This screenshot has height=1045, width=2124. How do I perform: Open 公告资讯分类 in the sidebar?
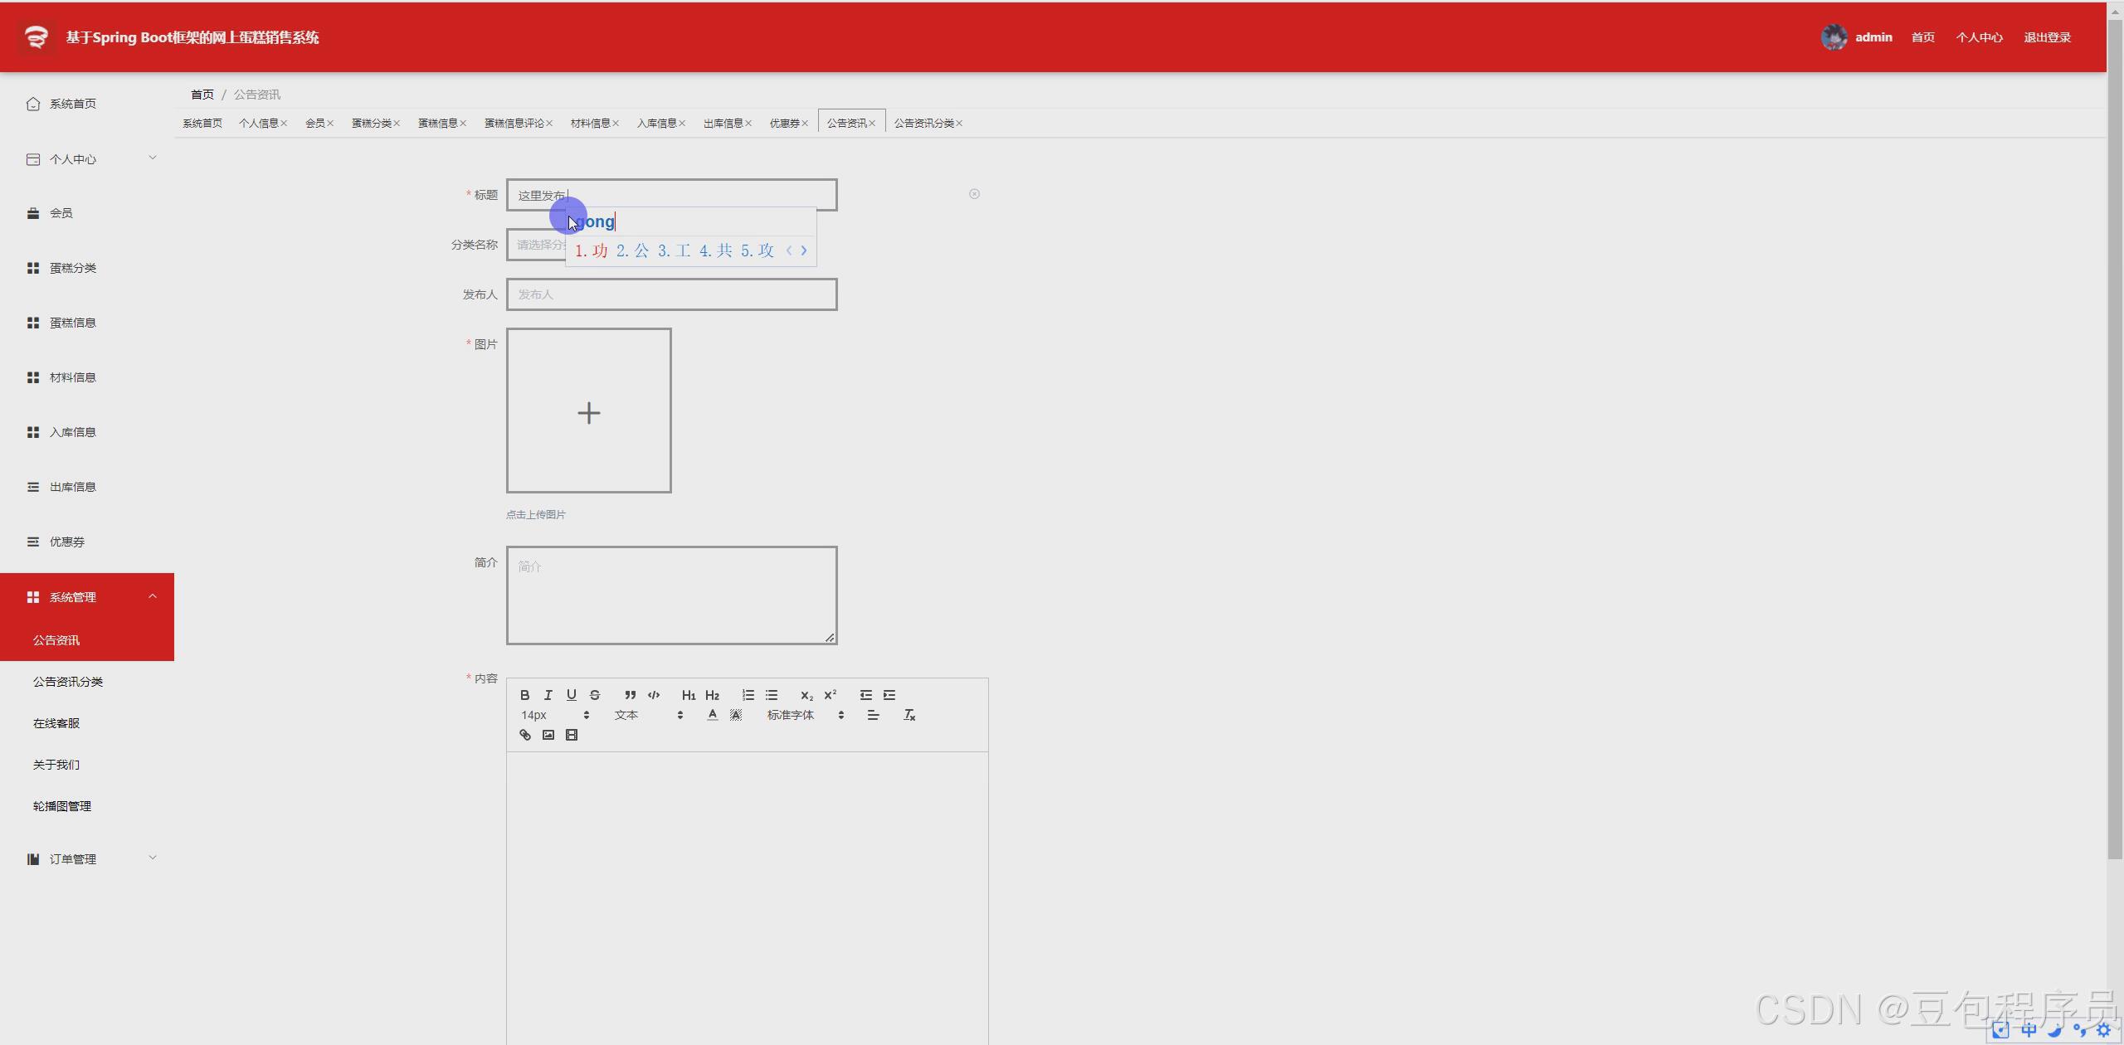click(x=68, y=682)
